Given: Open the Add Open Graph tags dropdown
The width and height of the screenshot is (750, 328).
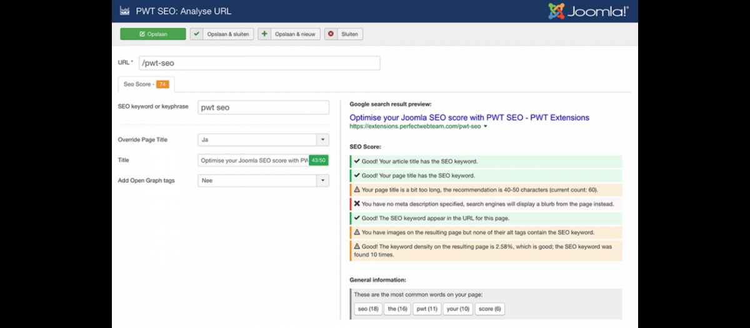Looking at the screenshot, I should point(263,181).
